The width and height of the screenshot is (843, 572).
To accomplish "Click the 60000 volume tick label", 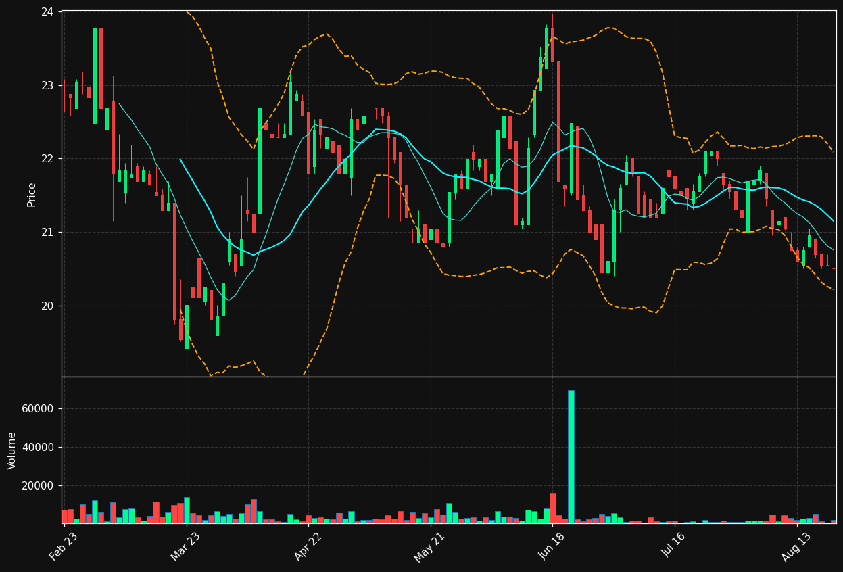I will [38, 409].
